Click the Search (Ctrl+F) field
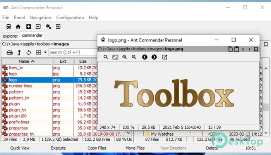 [73, 52]
